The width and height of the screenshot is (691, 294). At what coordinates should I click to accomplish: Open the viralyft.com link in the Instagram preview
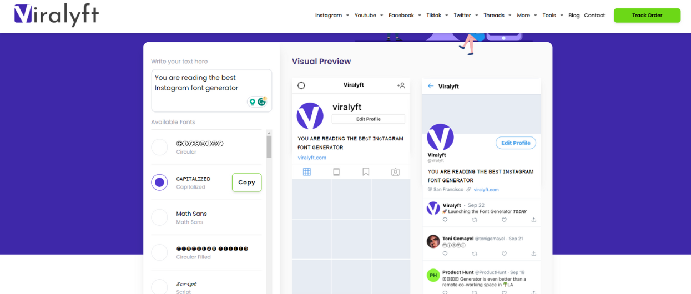point(312,158)
